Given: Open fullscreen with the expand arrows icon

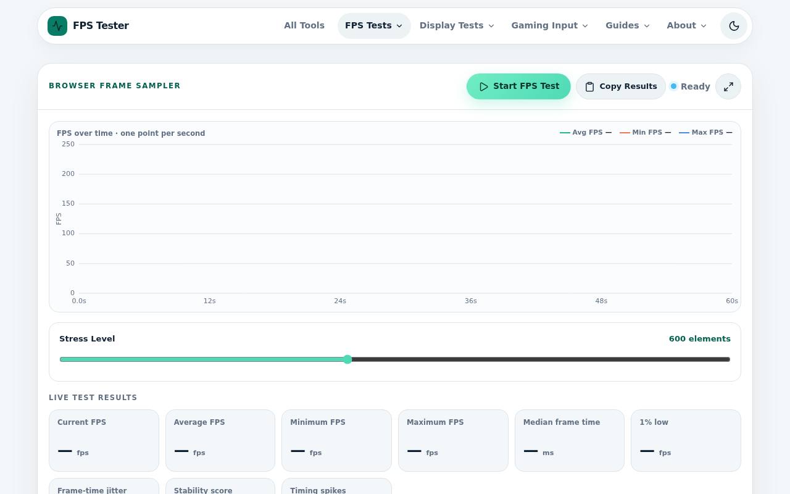Looking at the screenshot, I should click(x=728, y=86).
